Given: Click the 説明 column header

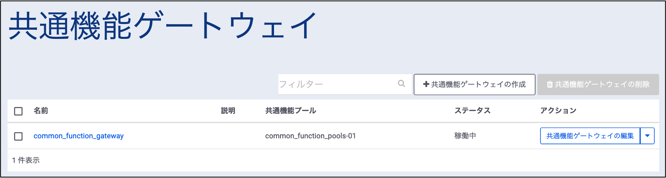Looking at the screenshot, I should tap(228, 111).
